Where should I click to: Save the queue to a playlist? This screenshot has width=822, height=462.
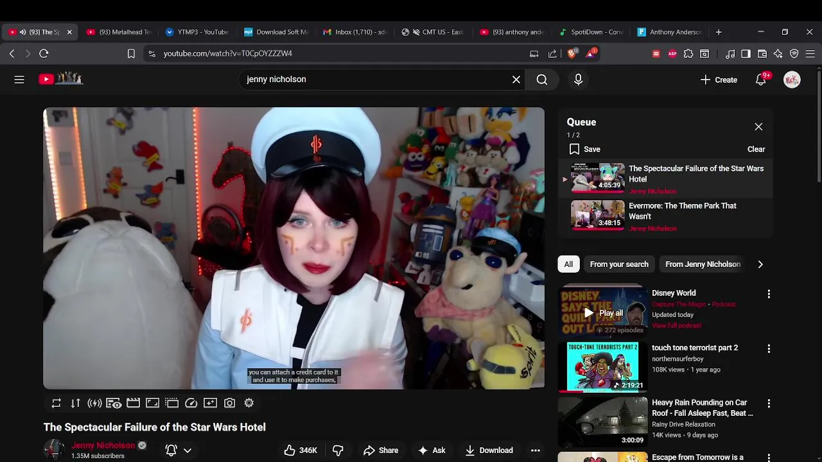pos(584,149)
